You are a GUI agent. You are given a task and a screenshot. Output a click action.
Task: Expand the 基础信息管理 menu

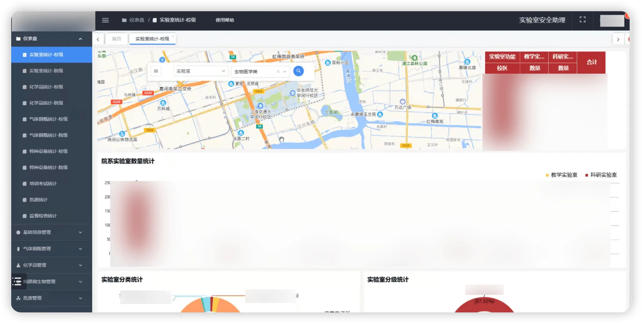pyautogui.click(x=49, y=232)
